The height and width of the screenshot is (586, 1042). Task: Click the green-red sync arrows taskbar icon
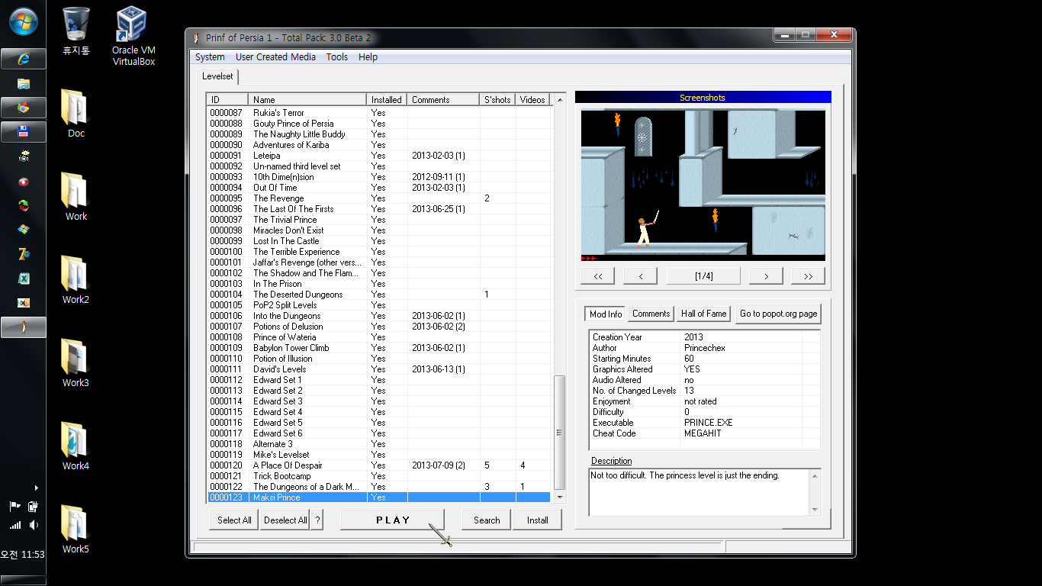tap(23, 205)
